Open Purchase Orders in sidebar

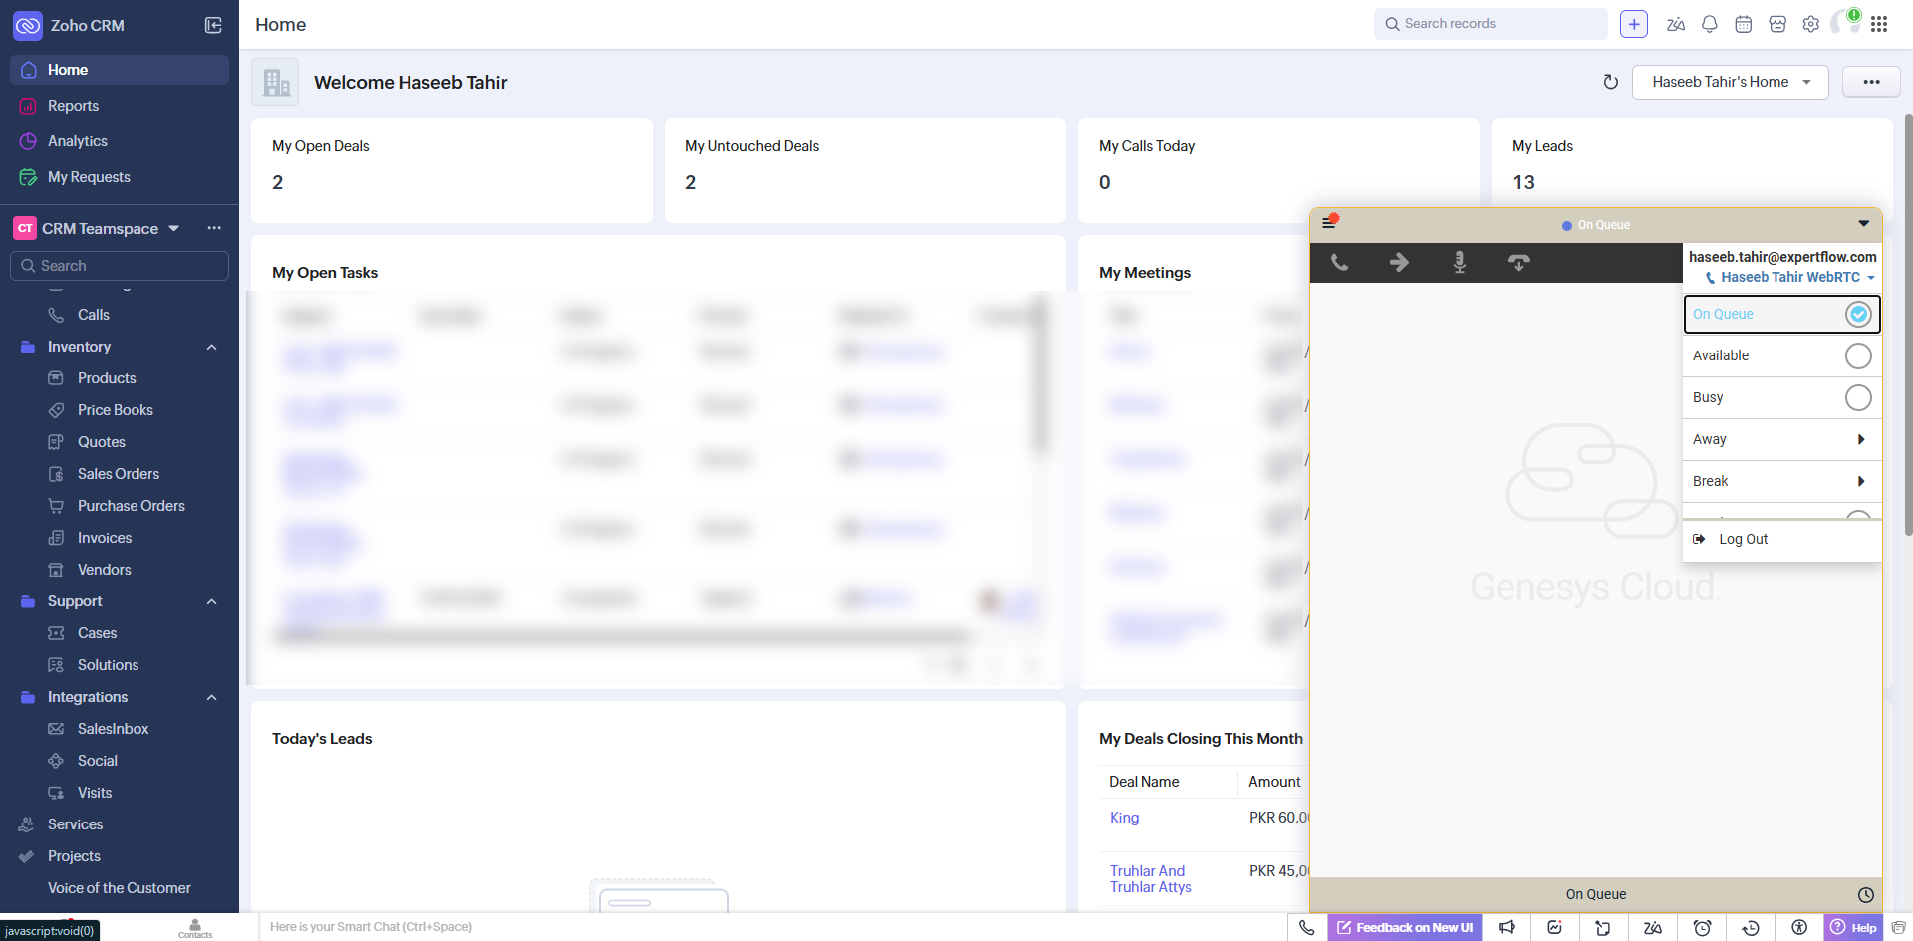point(131,506)
